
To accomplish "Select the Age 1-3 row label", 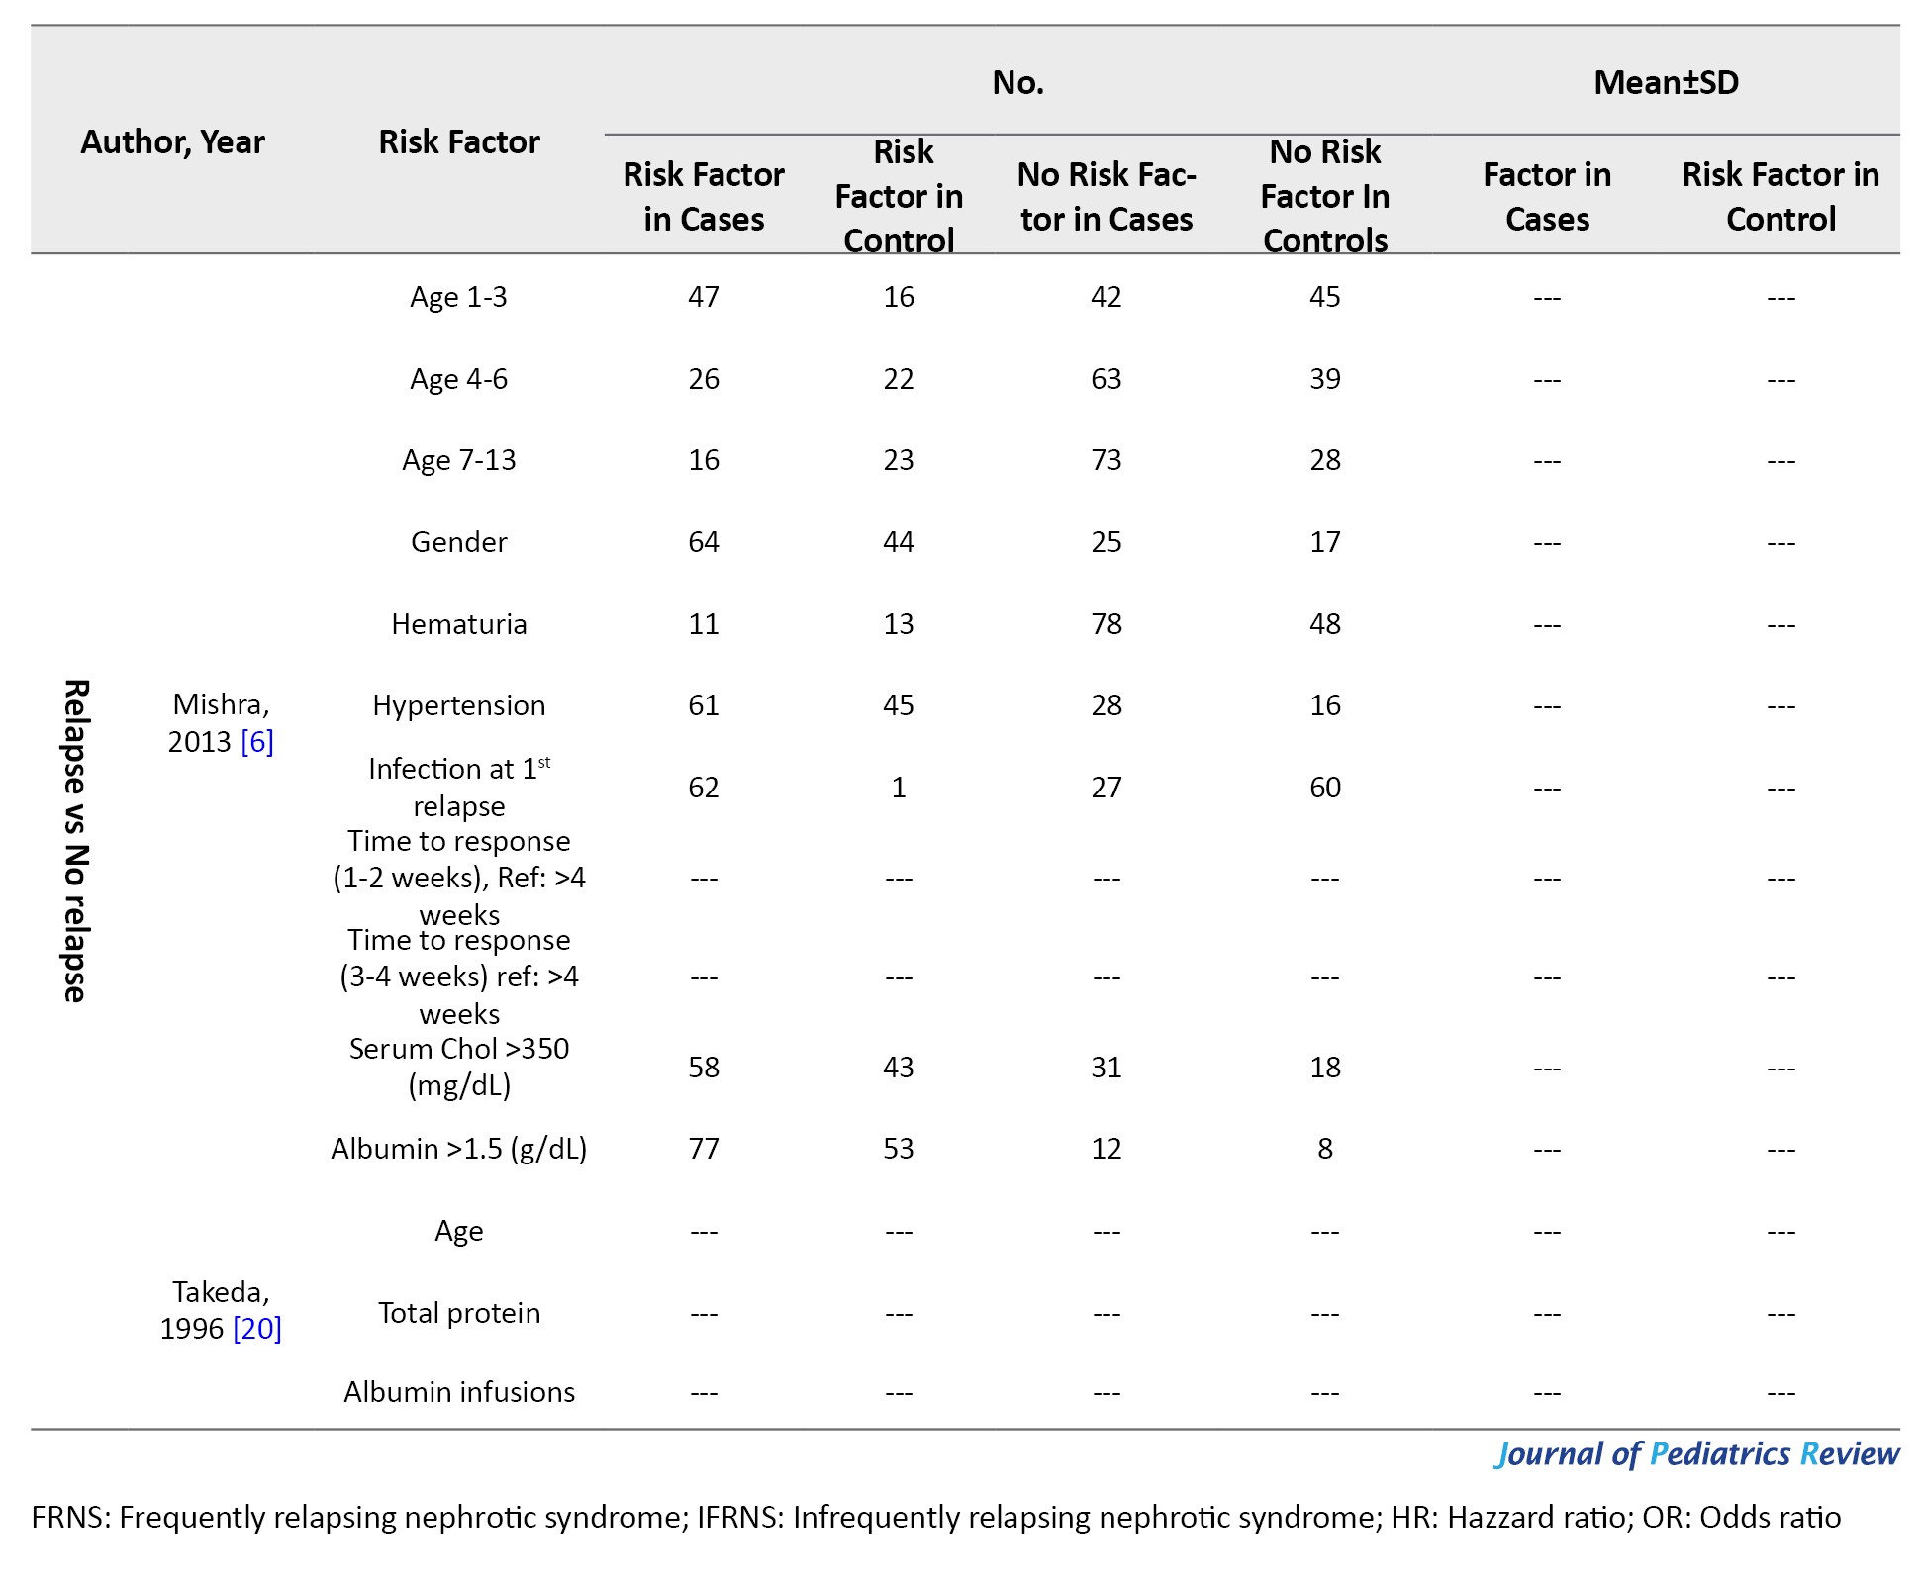I will [459, 297].
